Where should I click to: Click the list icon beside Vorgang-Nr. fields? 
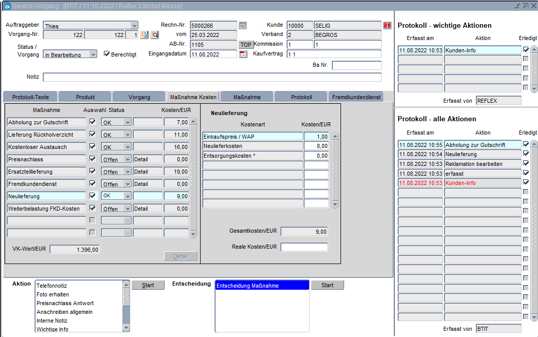145,35
